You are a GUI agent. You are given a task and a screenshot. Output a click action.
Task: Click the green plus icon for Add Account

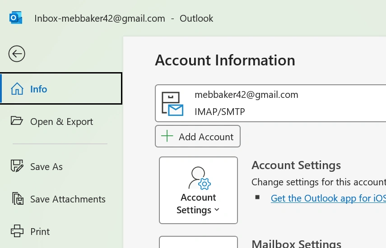(167, 136)
